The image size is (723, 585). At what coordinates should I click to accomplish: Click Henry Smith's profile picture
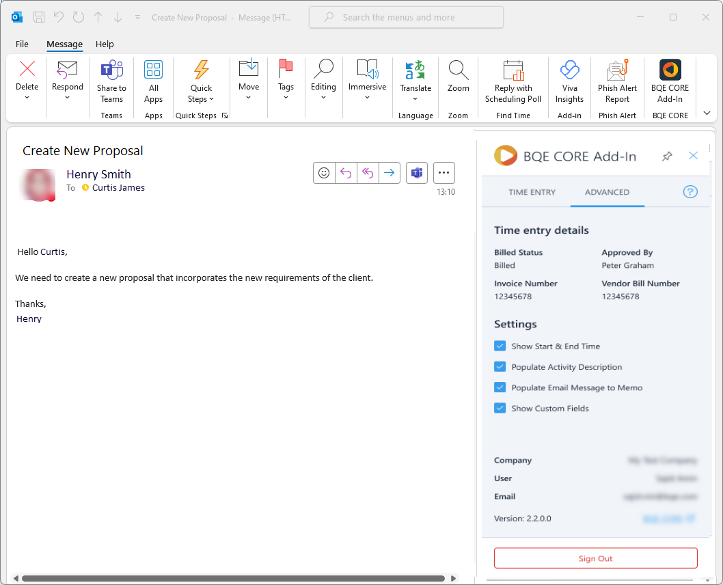(38, 185)
